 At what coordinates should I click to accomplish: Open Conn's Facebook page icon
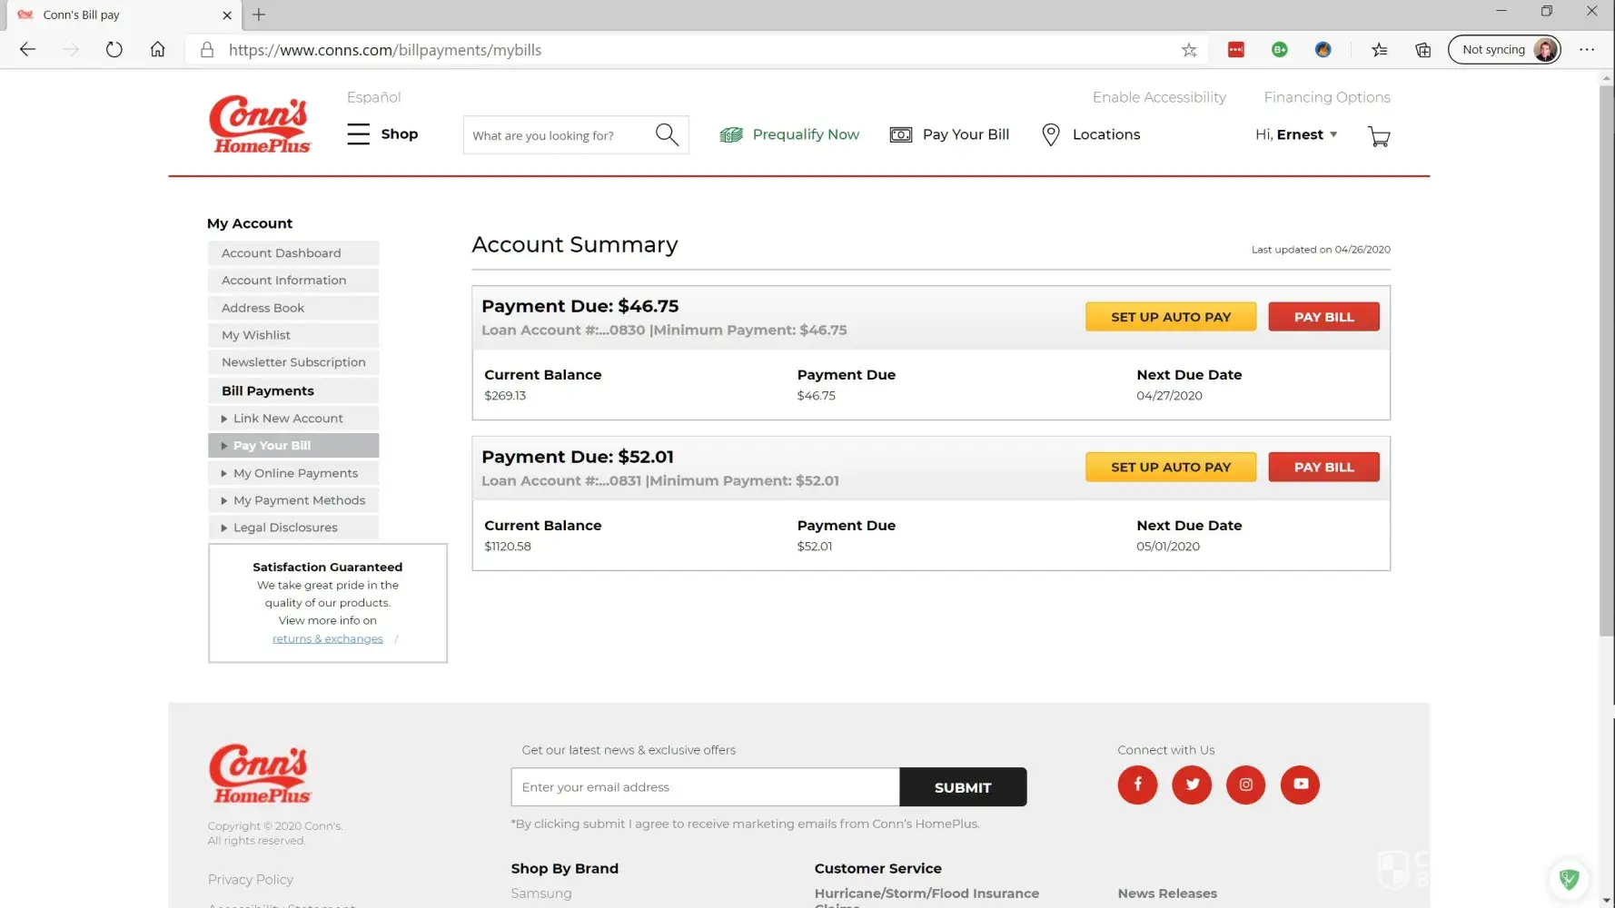click(1137, 785)
